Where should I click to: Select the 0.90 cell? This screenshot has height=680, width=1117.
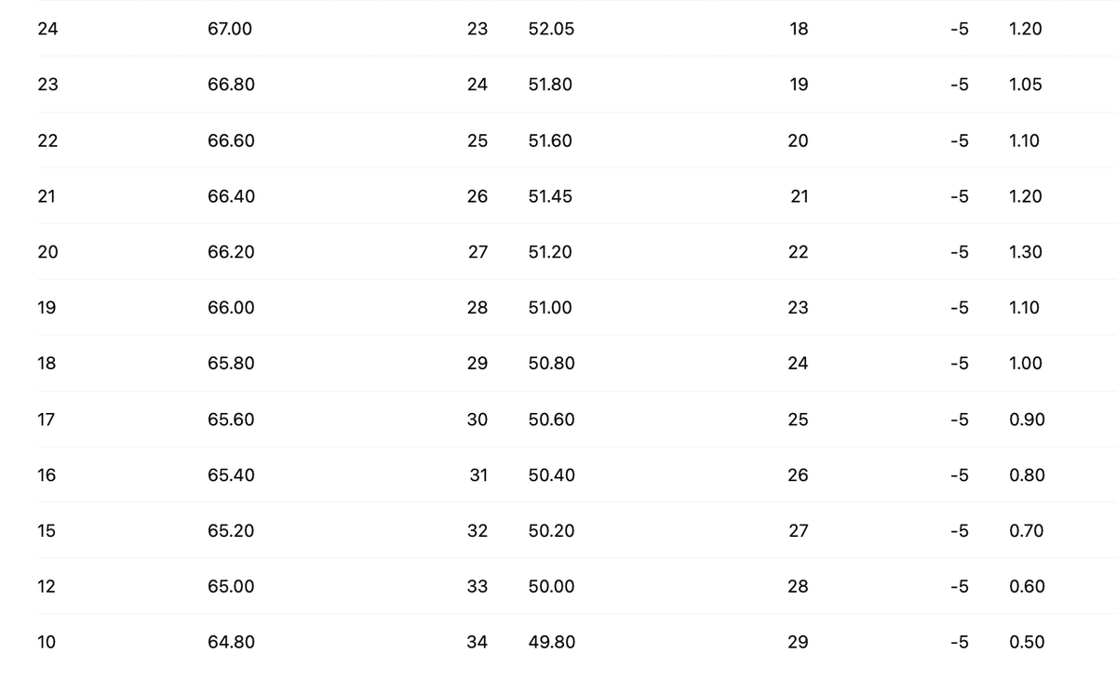pyautogui.click(x=1027, y=420)
